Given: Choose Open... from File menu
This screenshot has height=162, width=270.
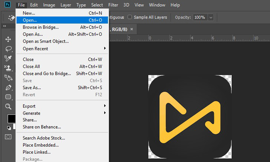Looking at the screenshot, I should coord(62,20).
